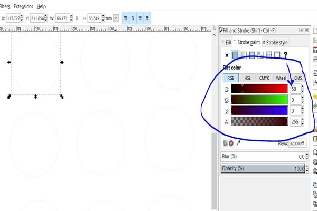This screenshot has width=317, height=211.
Task: Increase Y position with up arrow
Action: click(46, 16)
